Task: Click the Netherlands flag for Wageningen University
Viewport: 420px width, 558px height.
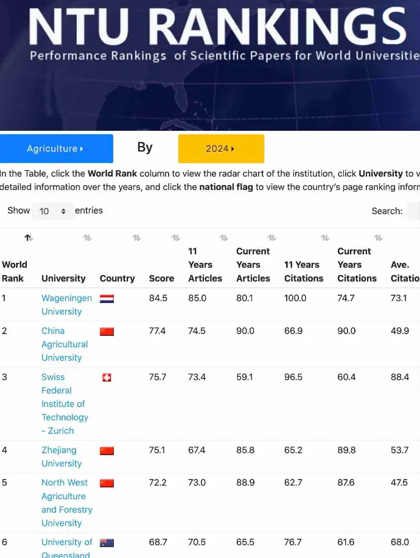Action: point(107,299)
